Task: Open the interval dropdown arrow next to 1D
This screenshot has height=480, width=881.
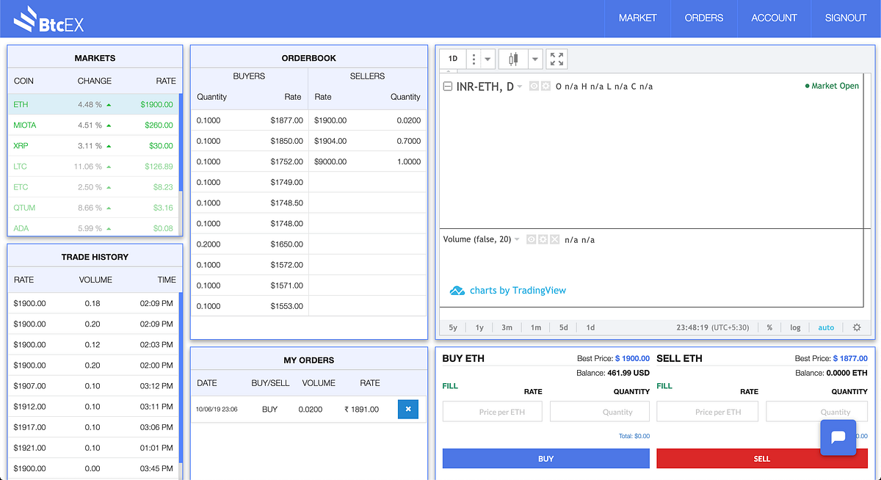Action: [489, 59]
